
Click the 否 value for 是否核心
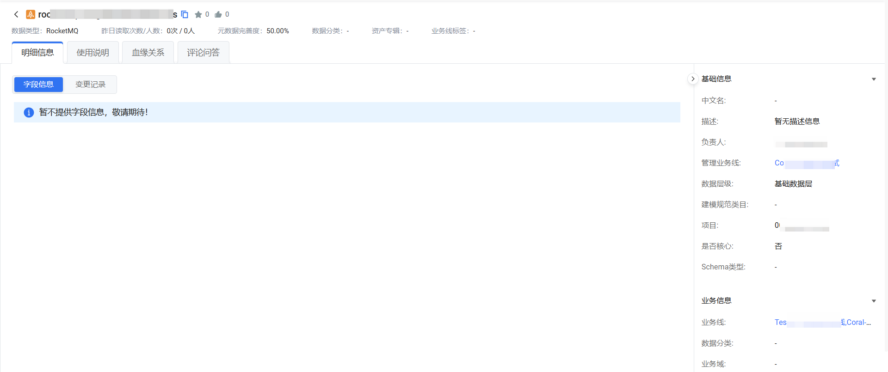click(x=778, y=246)
